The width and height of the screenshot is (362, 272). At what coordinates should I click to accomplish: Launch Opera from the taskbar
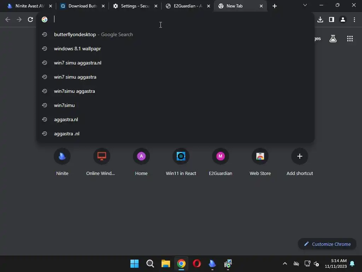(x=197, y=263)
